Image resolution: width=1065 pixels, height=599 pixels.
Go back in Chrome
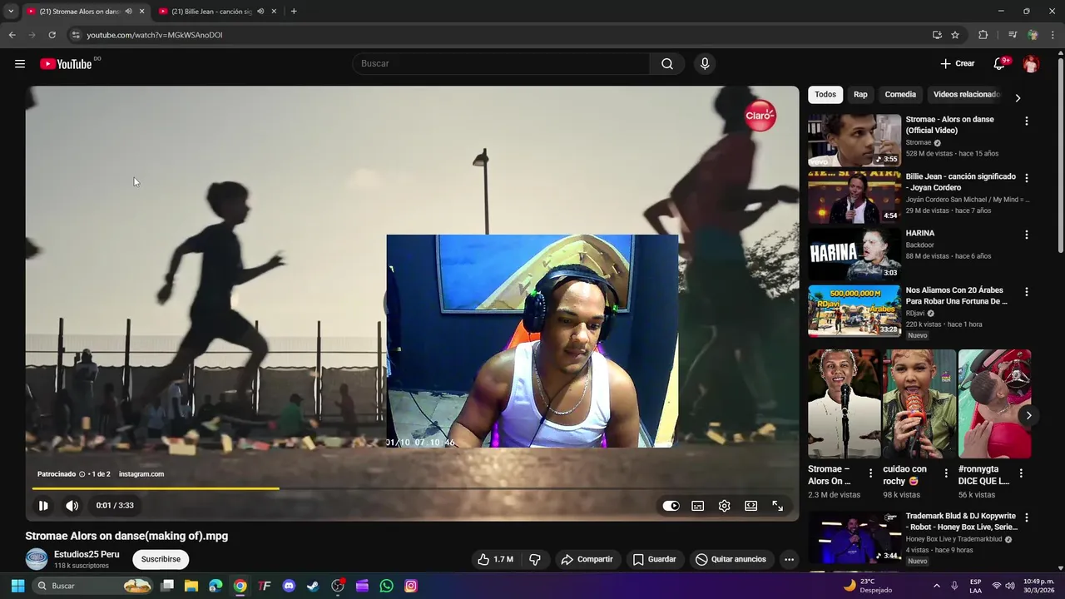pyautogui.click(x=12, y=35)
